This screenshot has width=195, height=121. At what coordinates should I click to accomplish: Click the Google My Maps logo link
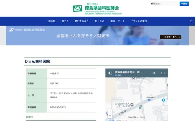[136, 117]
